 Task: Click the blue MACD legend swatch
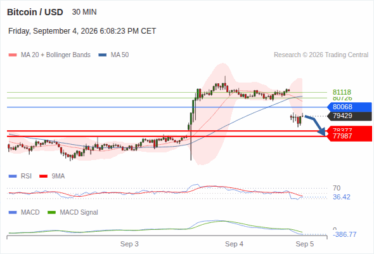coord(13,213)
